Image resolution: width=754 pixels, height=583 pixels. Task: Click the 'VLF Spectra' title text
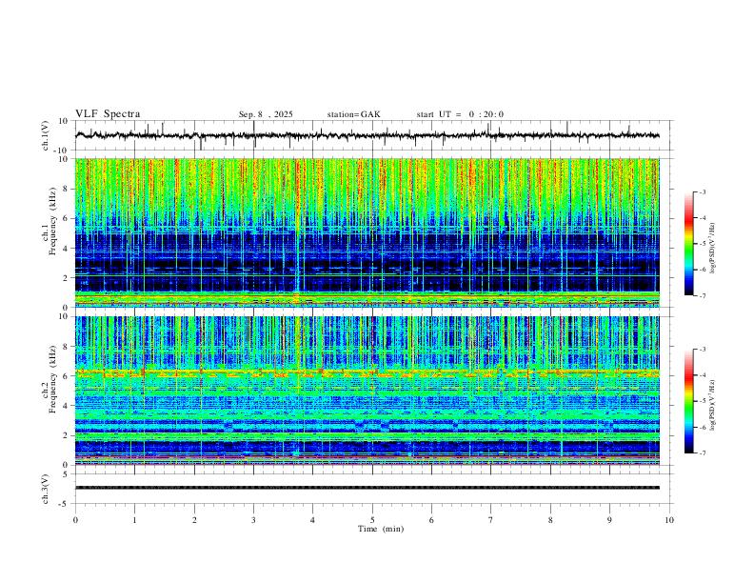point(108,114)
